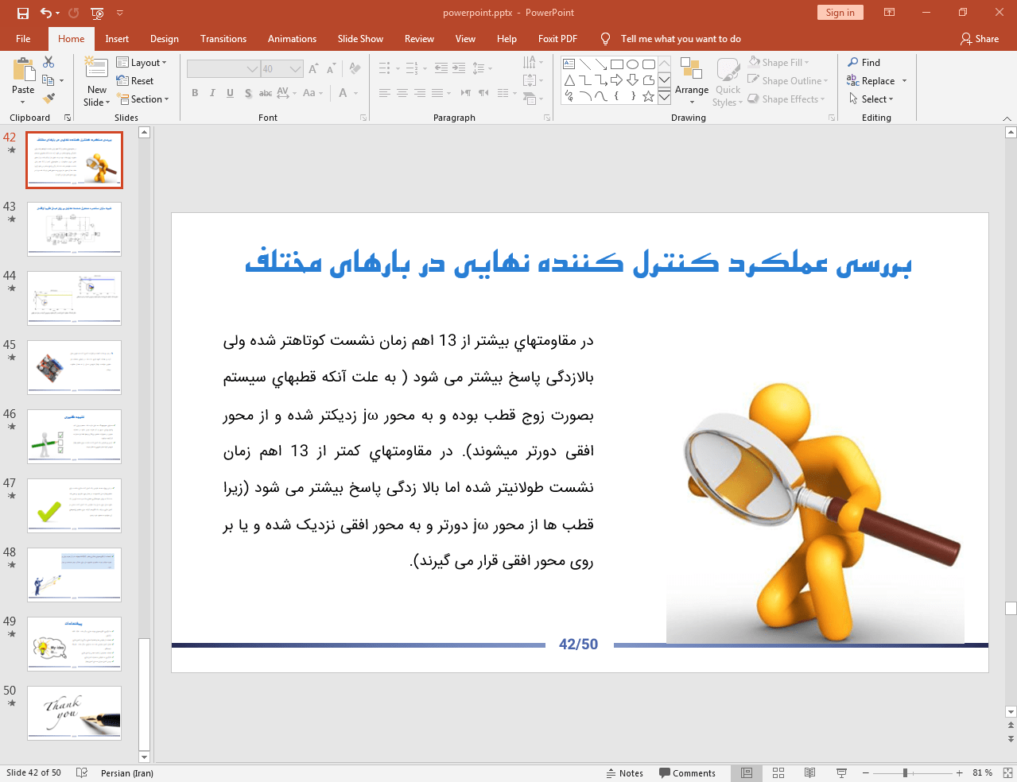
Task: Collapse the ribbon with the chevron arrow
Action: (1007, 118)
